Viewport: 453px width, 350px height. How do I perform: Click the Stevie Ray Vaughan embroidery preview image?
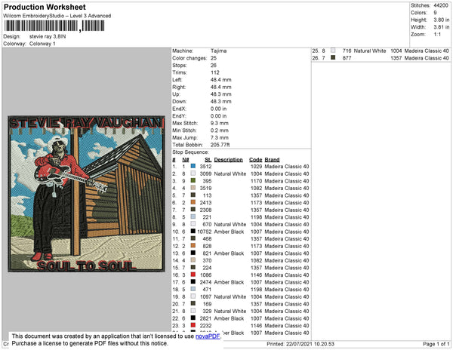point(86,194)
